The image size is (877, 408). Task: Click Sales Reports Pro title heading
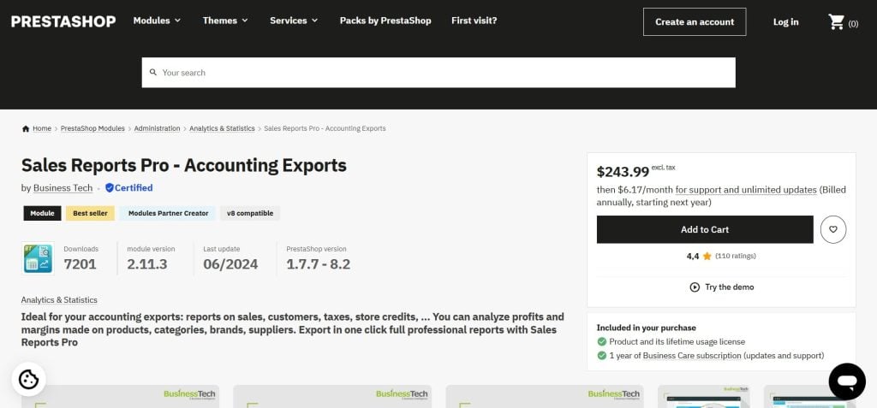[184, 165]
